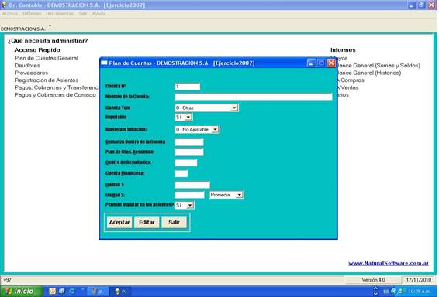
Task: Open the Inicio start button
Action: coord(21,292)
